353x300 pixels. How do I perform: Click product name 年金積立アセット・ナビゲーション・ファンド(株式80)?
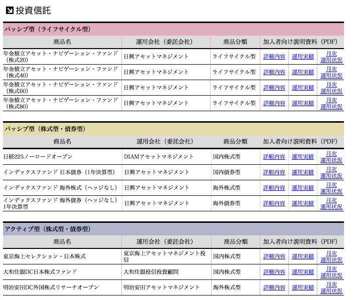coord(61,103)
